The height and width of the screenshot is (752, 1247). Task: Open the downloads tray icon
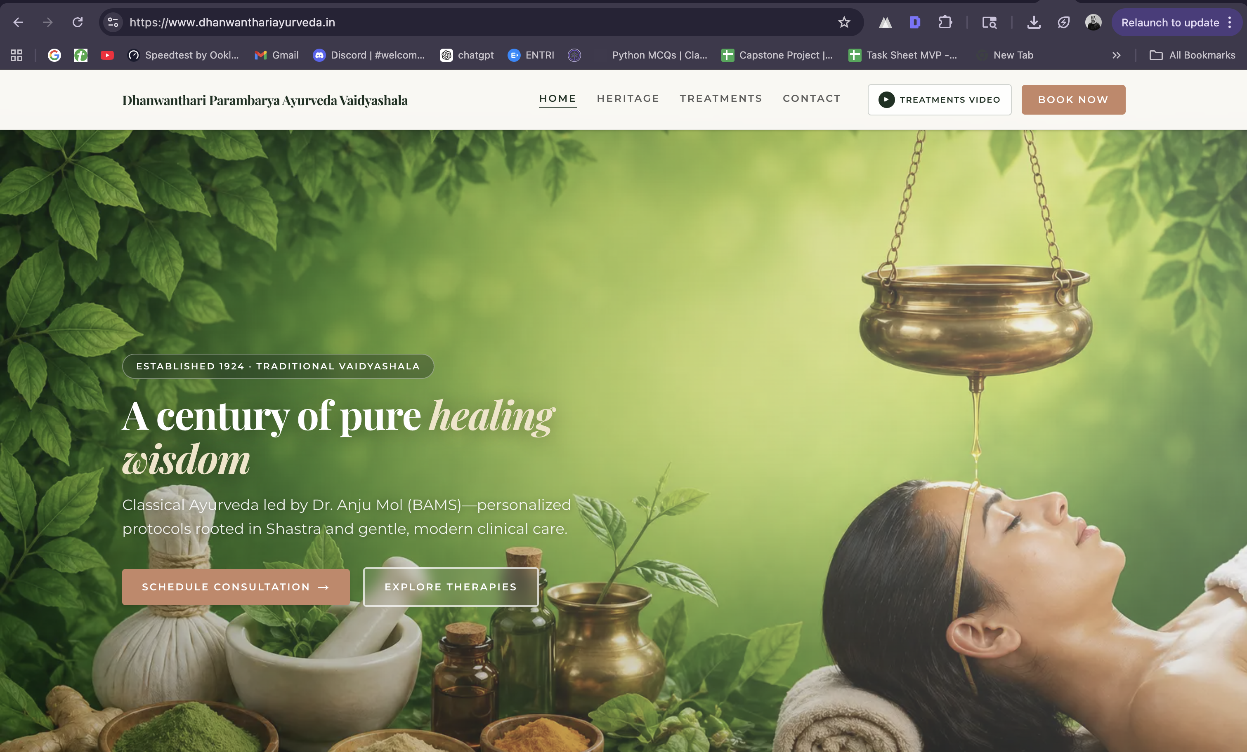pyautogui.click(x=1033, y=22)
